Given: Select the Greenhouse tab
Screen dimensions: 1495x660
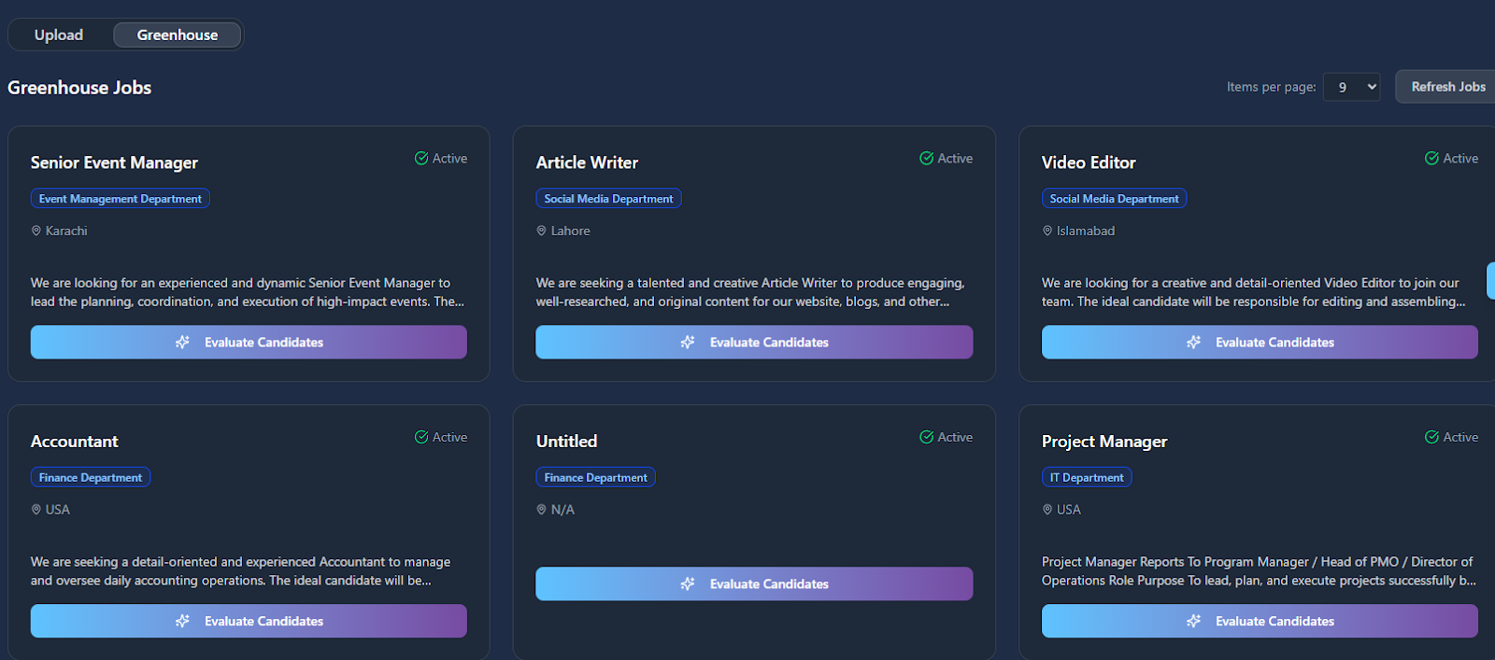Looking at the screenshot, I should [178, 35].
